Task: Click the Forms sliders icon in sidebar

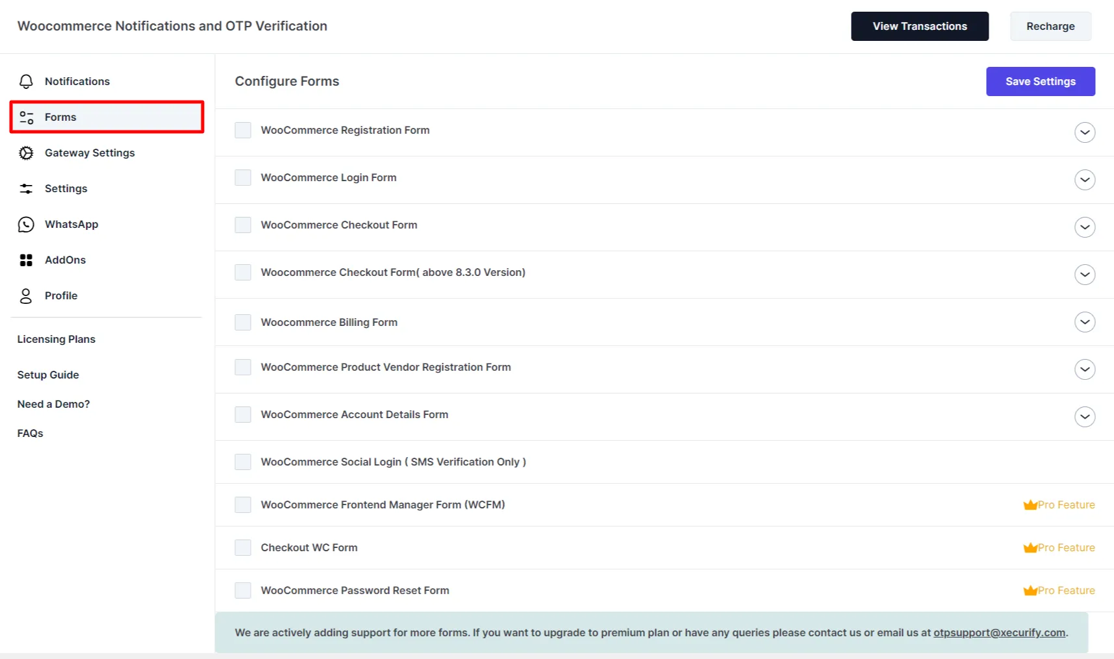Action: pyautogui.click(x=26, y=117)
